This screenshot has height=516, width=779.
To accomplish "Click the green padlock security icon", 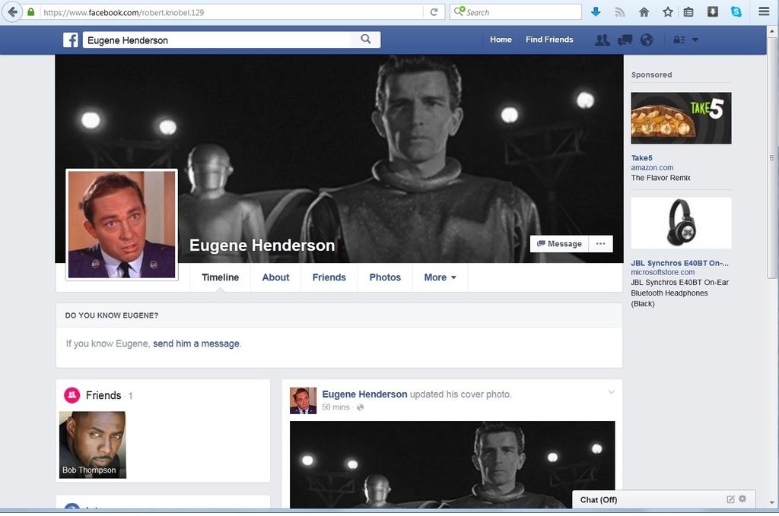I will [30, 12].
